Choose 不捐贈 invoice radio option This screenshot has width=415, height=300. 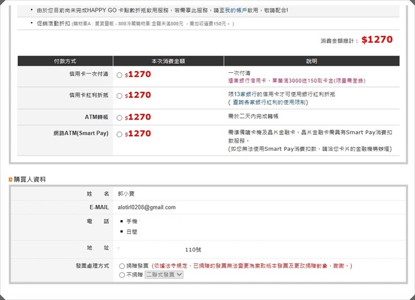(122, 275)
